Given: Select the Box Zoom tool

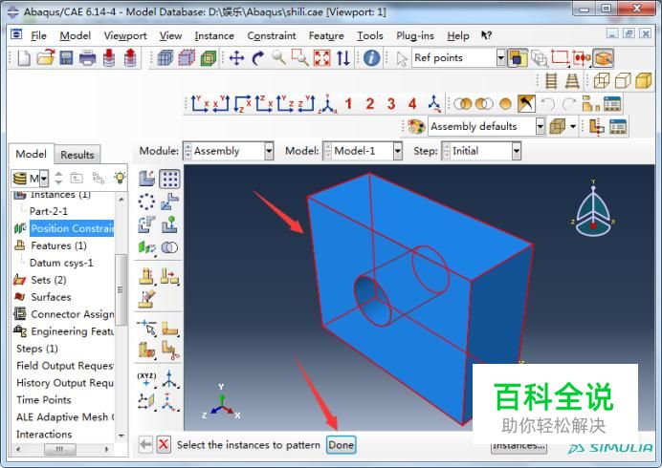Looking at the screenshot, I should coord(299,57).
